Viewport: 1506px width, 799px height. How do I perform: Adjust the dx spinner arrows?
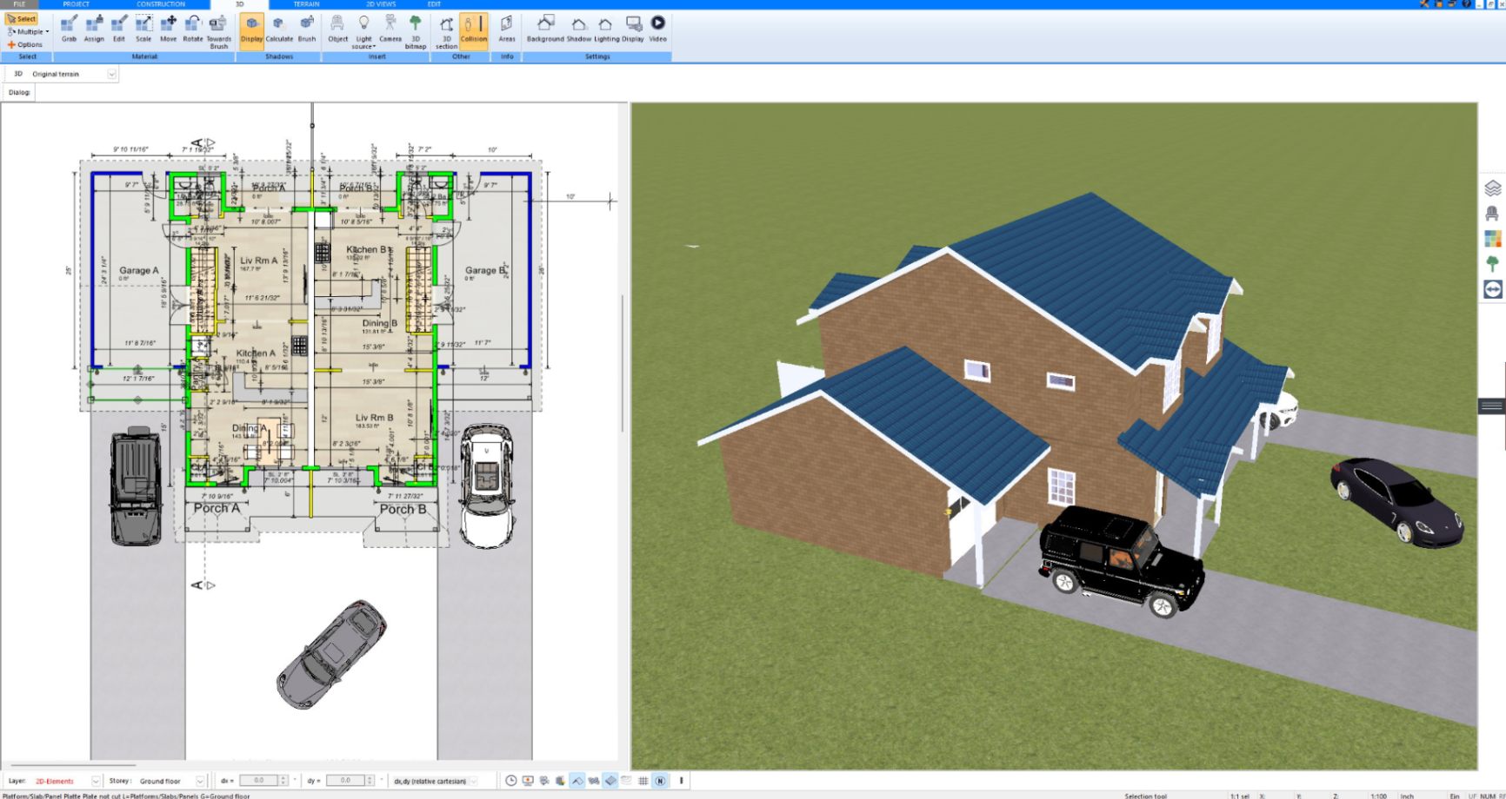coord(283,781)
